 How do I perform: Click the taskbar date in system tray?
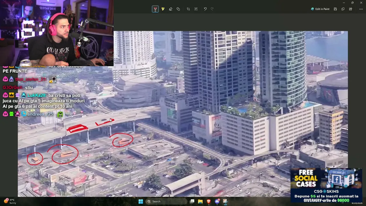coord(357,203)
